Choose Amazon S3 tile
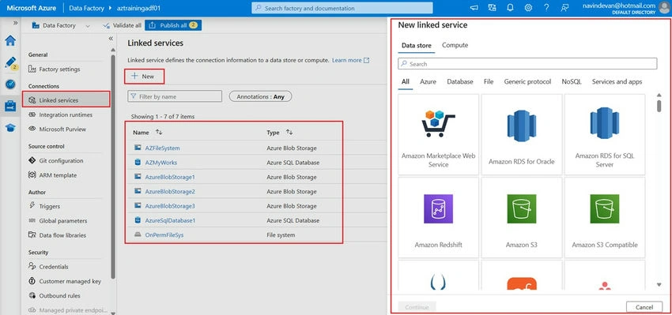The height and width of the screenshot is (315, 672). tap(522, 217)
